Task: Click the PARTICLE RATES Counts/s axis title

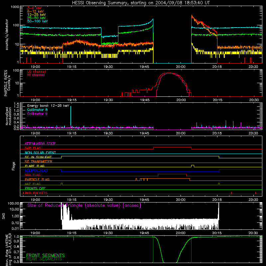Action: point(7,83)
